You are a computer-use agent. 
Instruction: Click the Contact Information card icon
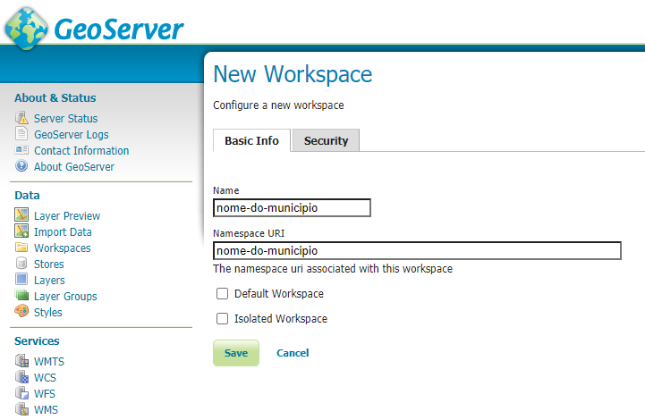point(22,151)
